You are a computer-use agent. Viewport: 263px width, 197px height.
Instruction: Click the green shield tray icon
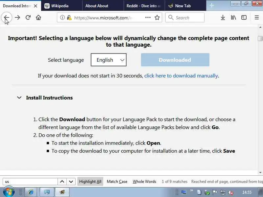[207, 193]
